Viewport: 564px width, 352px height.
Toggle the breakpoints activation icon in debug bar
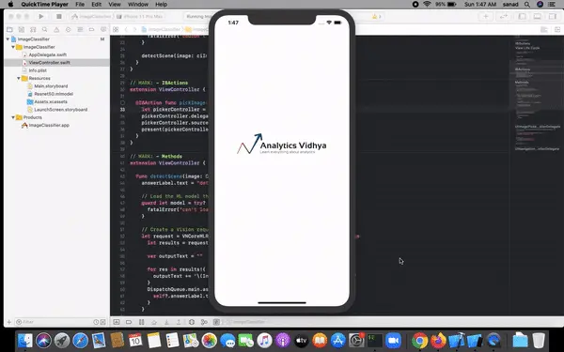tap(129, 322)
